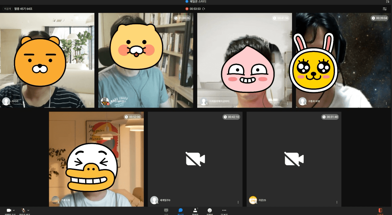Image resolution: width=392 pixels, height=215 pixels.
Task: Click the 꿈꾸는사피엔스 profile avatar
Action: [x=105, y=101]
